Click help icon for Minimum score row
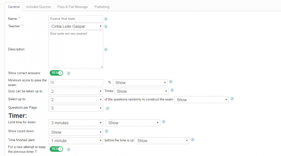Screen dimensions: 281x156 171,82
